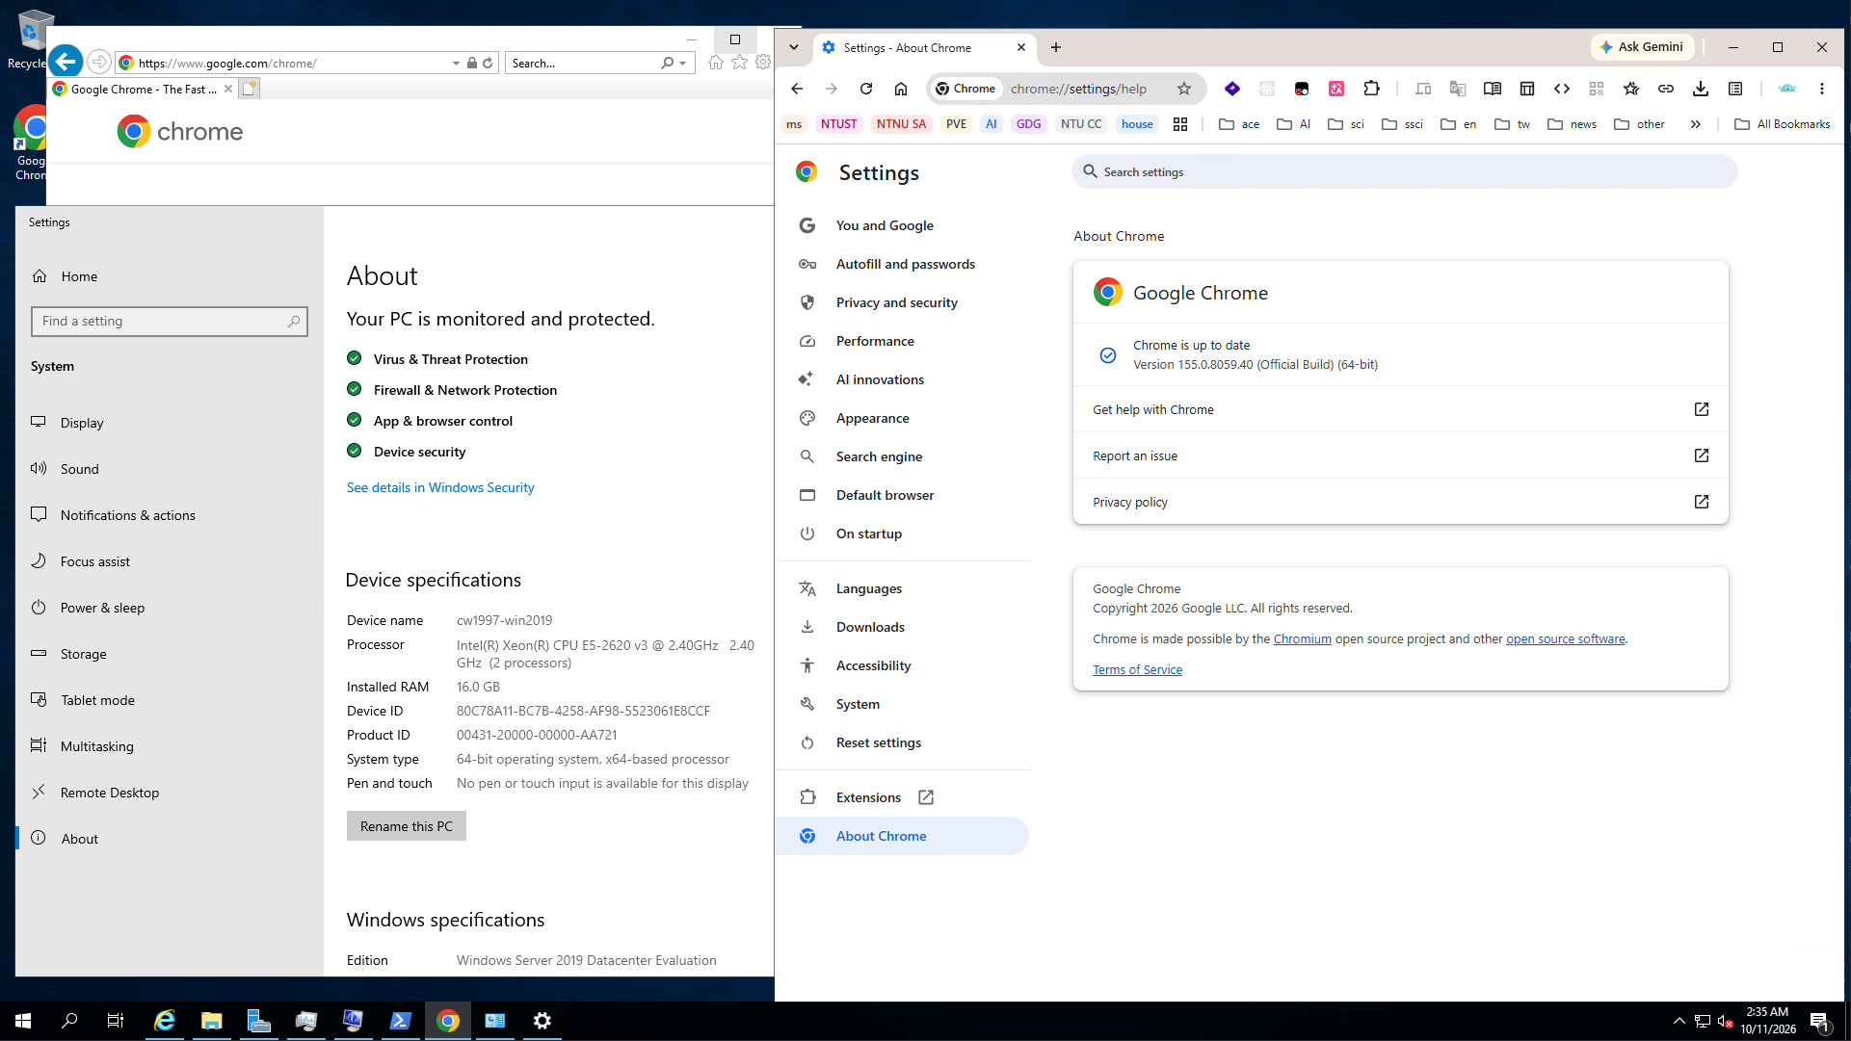Click the link chain icon in Chrome toolbar
Viewport: 1851px width, 1041px height.
coord(1666,89)
